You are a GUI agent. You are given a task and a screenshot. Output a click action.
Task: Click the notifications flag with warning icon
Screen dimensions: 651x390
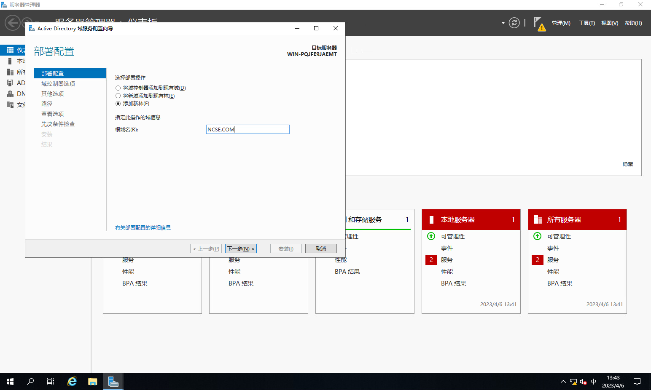pos(539,24)
